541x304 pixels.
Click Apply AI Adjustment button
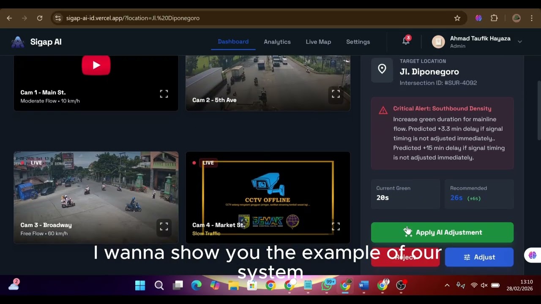pyautogui.click(x=442, y=232)
